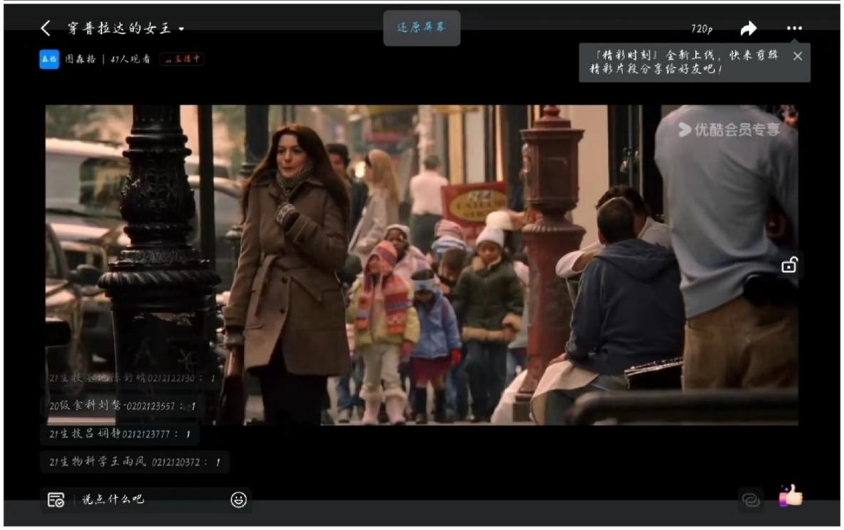This screenshot has width=844, height=530.
Task: Dismiss the 精彩时刻 tooltip with X
Action: pos(797,56)
